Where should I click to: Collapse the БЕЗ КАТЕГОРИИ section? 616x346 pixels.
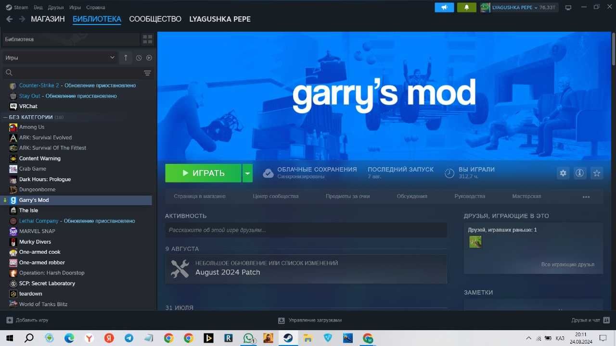click(5, 117)
